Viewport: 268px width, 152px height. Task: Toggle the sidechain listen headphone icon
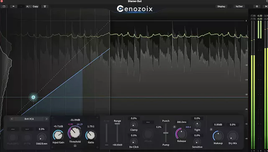point(75,146)
